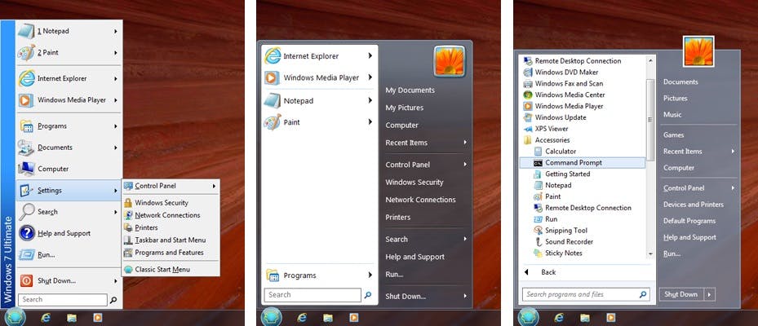This screenshot has width=758, height=326.
Task: Click Programs folder icon in classic menu
Action: tap(27, 126)
